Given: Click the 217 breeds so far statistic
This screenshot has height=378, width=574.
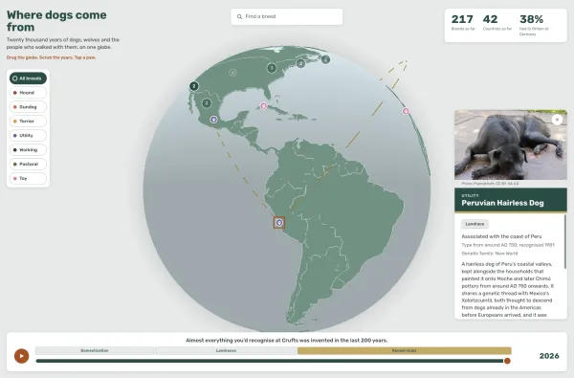Looking at the screenshot, I should [x=463, y=22].
